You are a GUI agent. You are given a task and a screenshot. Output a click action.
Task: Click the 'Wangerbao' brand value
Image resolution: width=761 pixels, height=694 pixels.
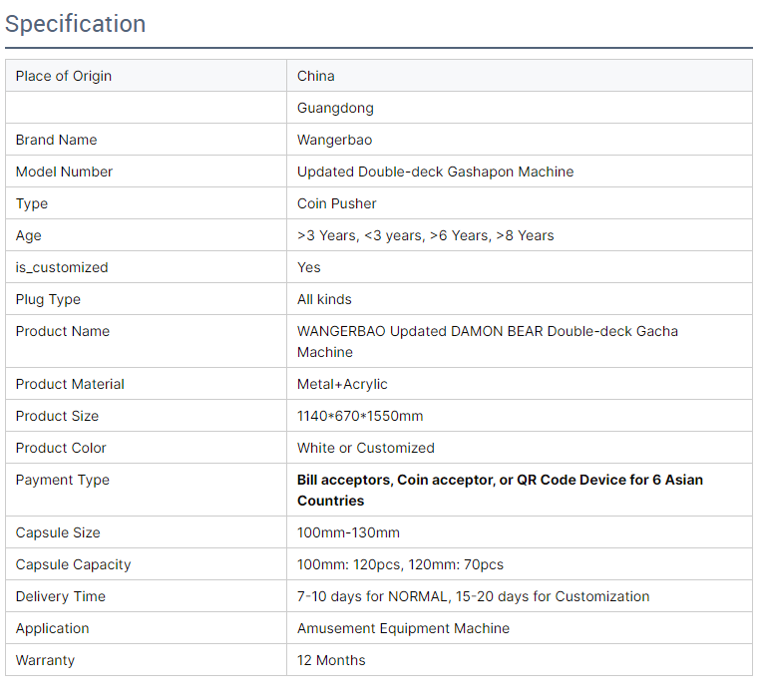[x=334, y=140]
